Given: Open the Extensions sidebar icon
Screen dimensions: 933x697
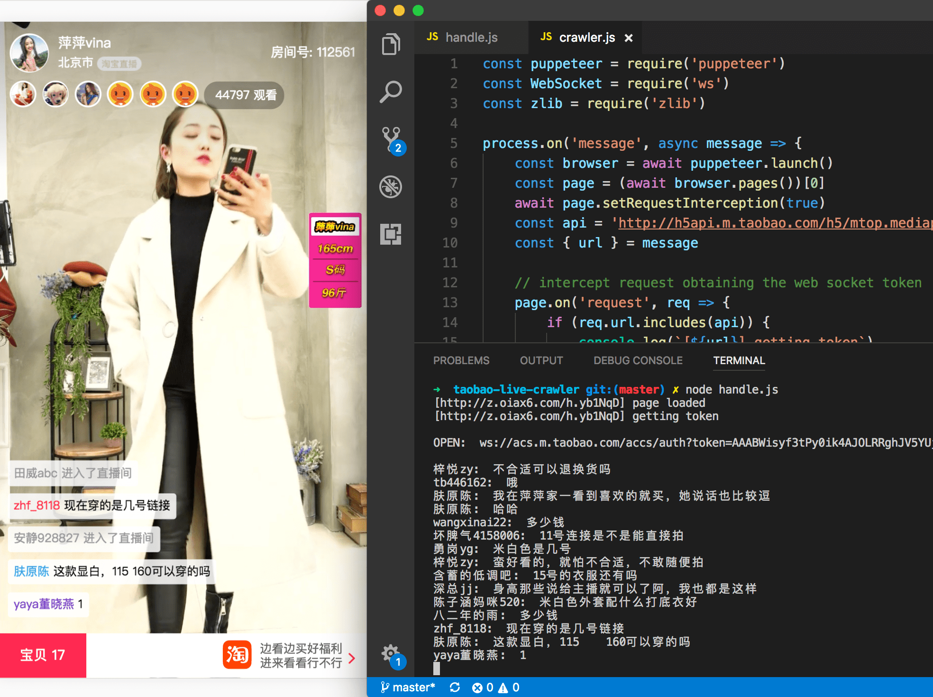Looking at the screenshot, I should [391, 234].
